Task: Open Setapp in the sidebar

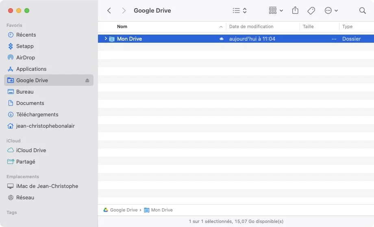Action: pyautogui.click(x=49, y=46)
